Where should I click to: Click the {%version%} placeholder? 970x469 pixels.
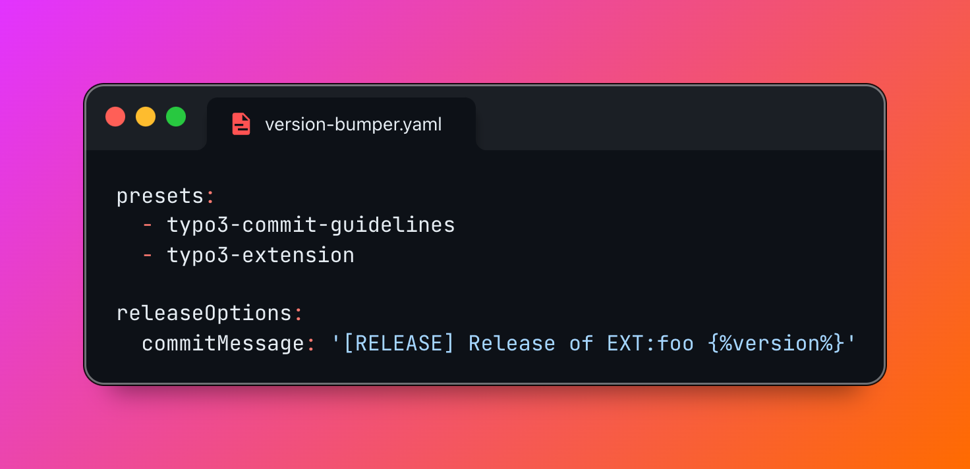click(x=776, y=343)
